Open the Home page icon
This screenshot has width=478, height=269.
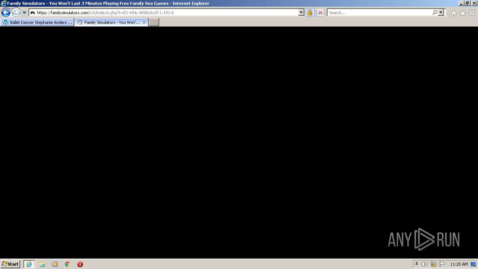(x=453, y=13)
